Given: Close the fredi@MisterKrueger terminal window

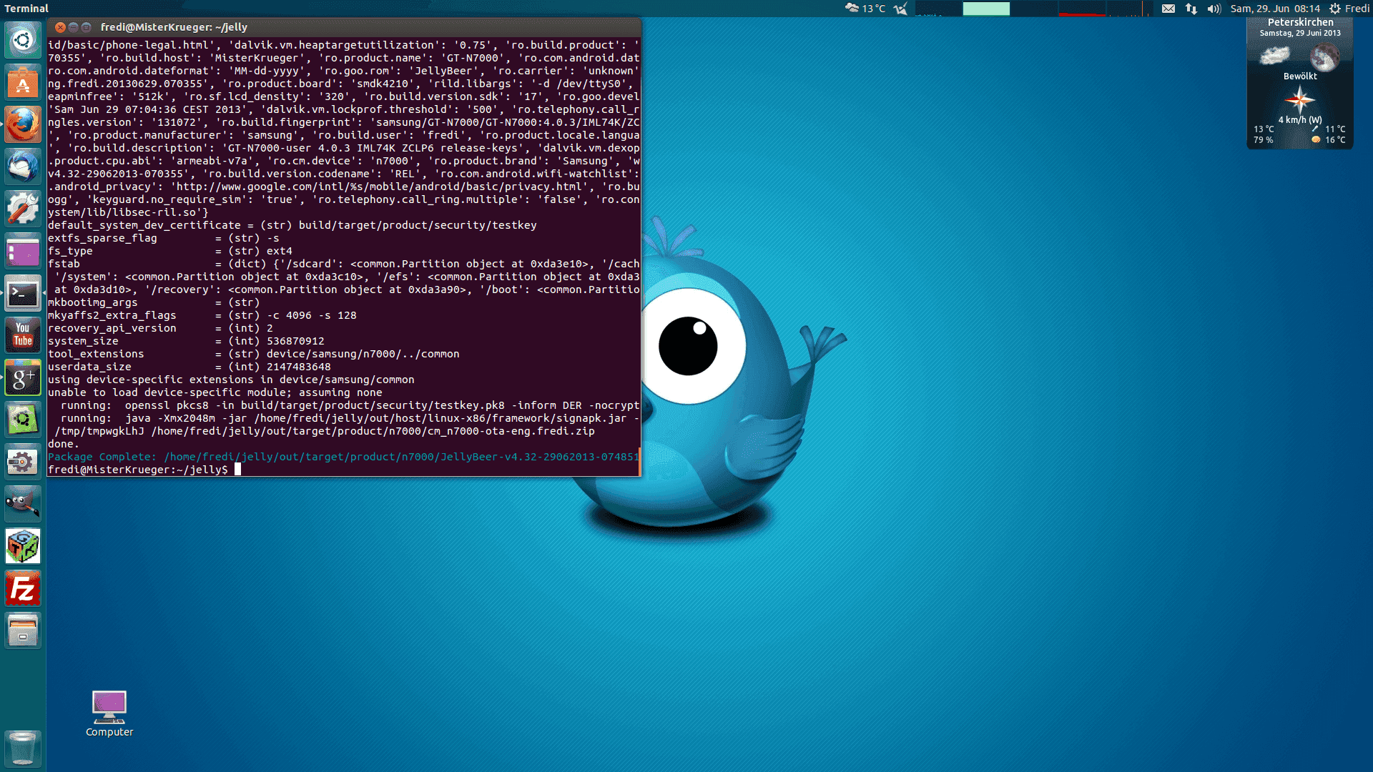Looking at the screenshot, I should point(60,27).
